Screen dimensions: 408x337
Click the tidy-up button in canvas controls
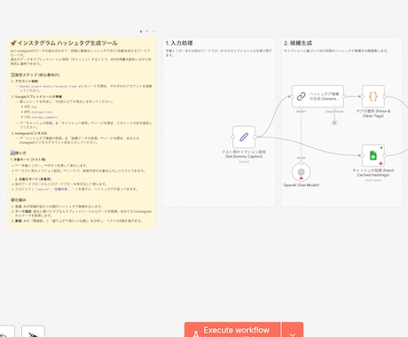(33, 332)
